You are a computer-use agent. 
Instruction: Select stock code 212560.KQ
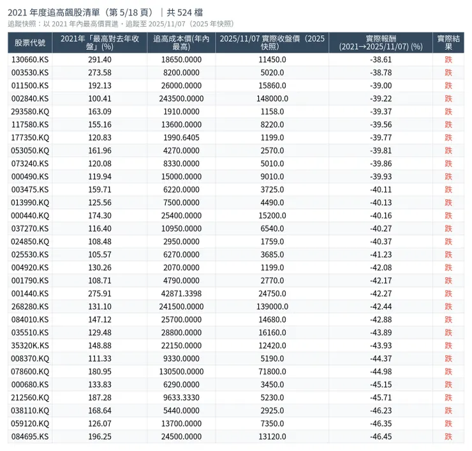(30, 397)
